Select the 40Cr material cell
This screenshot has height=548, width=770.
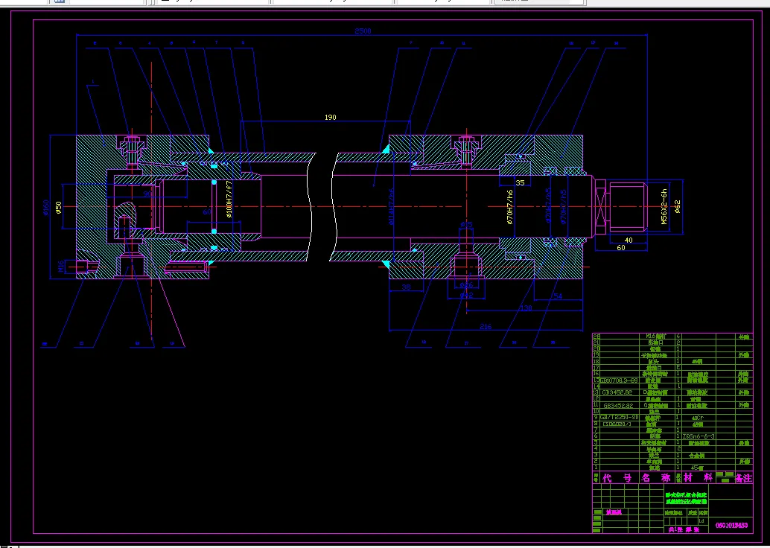click(699, 418)
